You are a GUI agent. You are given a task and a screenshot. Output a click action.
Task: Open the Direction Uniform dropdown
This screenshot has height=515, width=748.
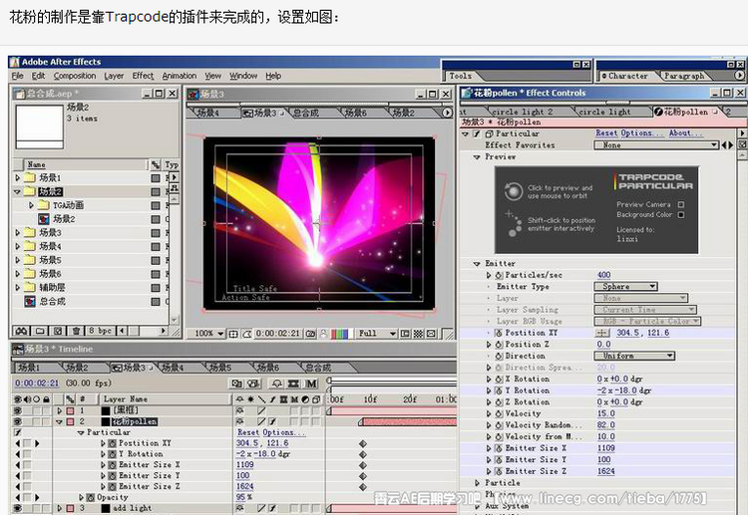(x=634, y=356)
